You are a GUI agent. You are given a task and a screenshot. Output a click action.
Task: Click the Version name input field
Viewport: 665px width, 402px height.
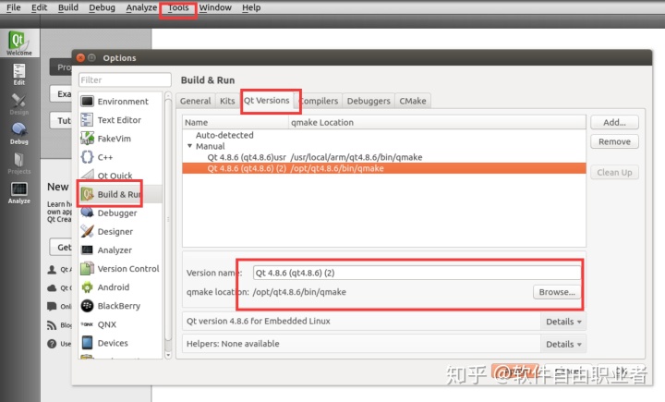click(417, 273)
